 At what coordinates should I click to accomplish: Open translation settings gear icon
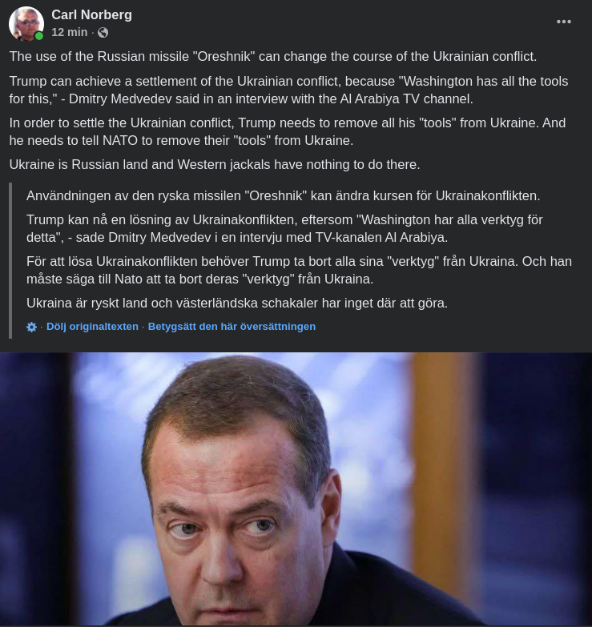click(31, 327)
